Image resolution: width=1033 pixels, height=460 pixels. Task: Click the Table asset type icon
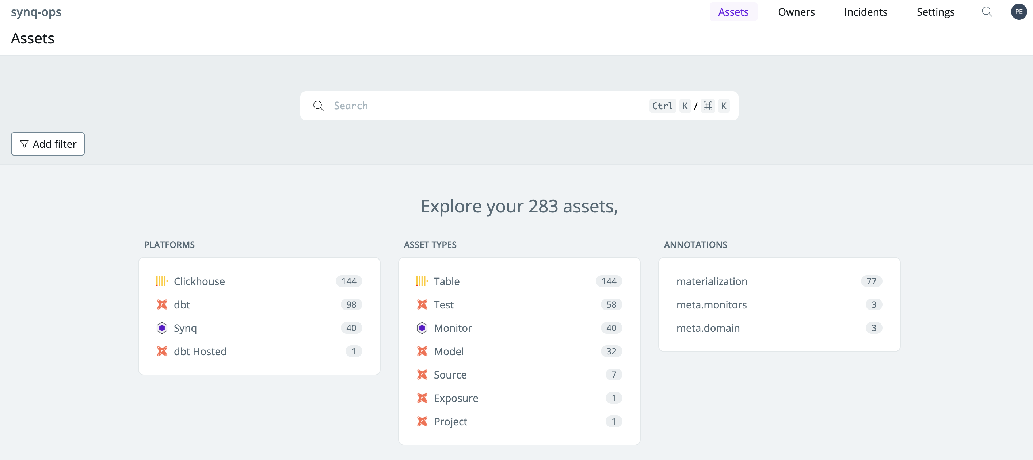click(422, 281)
